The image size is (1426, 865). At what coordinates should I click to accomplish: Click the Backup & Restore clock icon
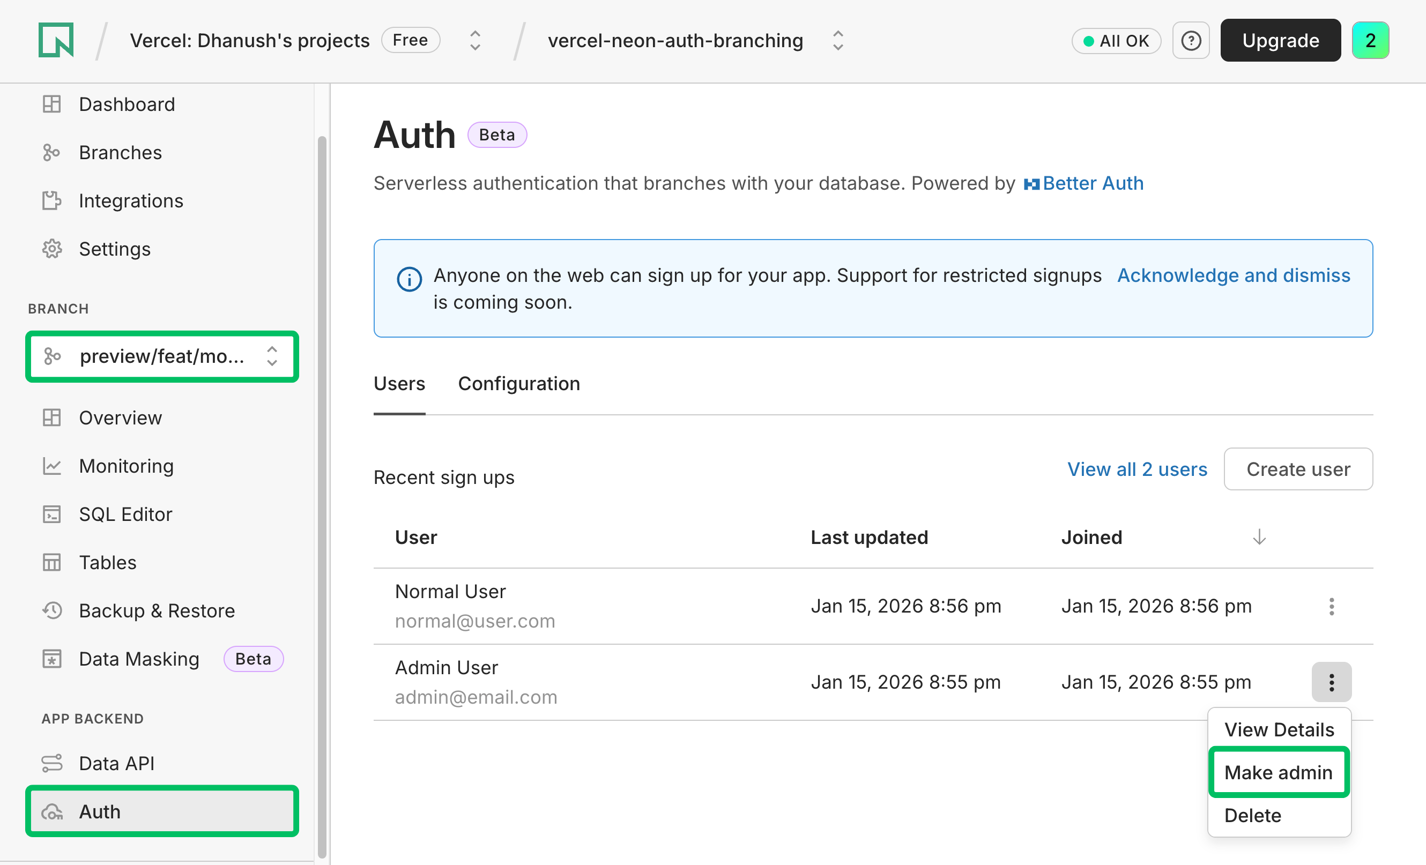tap(51, 610)
